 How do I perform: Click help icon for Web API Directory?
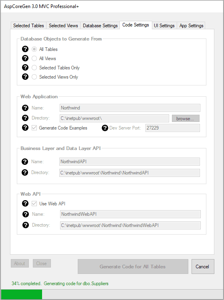tap(25, 225)
